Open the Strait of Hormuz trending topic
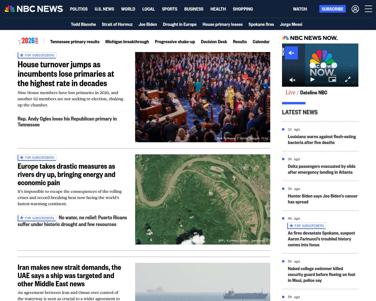376x301 pixels. [117, 24]
